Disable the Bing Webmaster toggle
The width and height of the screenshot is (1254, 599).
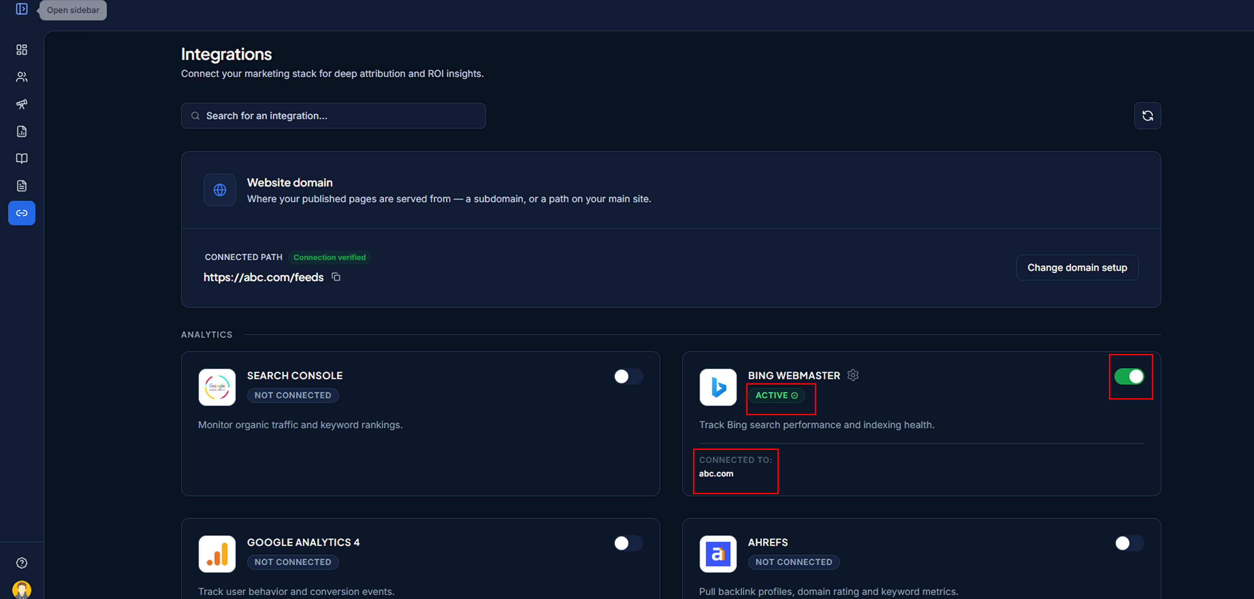pyautogui.click(x=1129, y=377)
